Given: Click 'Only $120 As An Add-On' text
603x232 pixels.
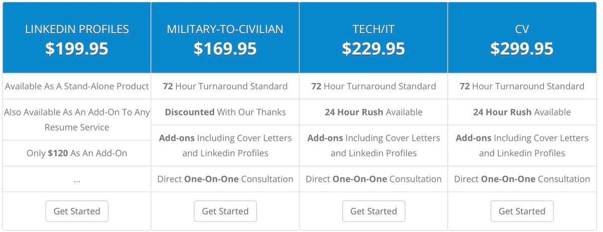Looking at the screenshot, I should [77, 153].
